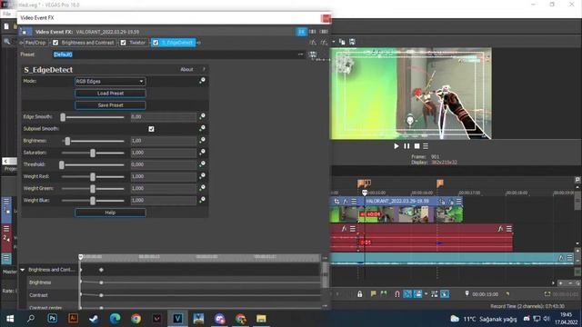Open the red track's right-side hamburger menu
The image size is (582, 327).
coord(509,228)
